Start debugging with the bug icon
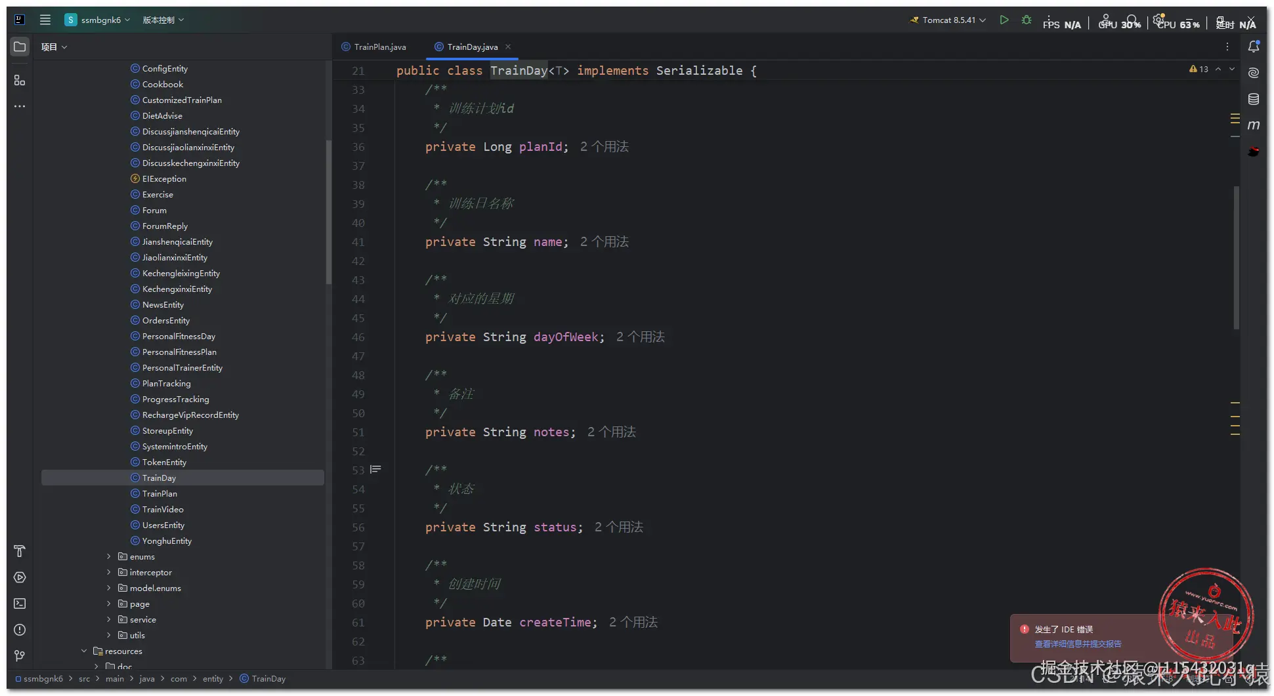 1027,20
